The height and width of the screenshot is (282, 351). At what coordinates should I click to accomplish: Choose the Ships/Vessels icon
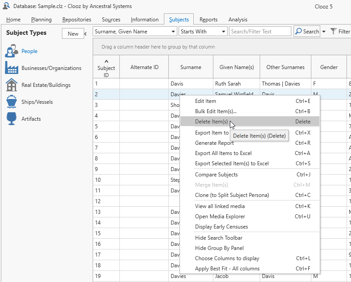point(12,102)
